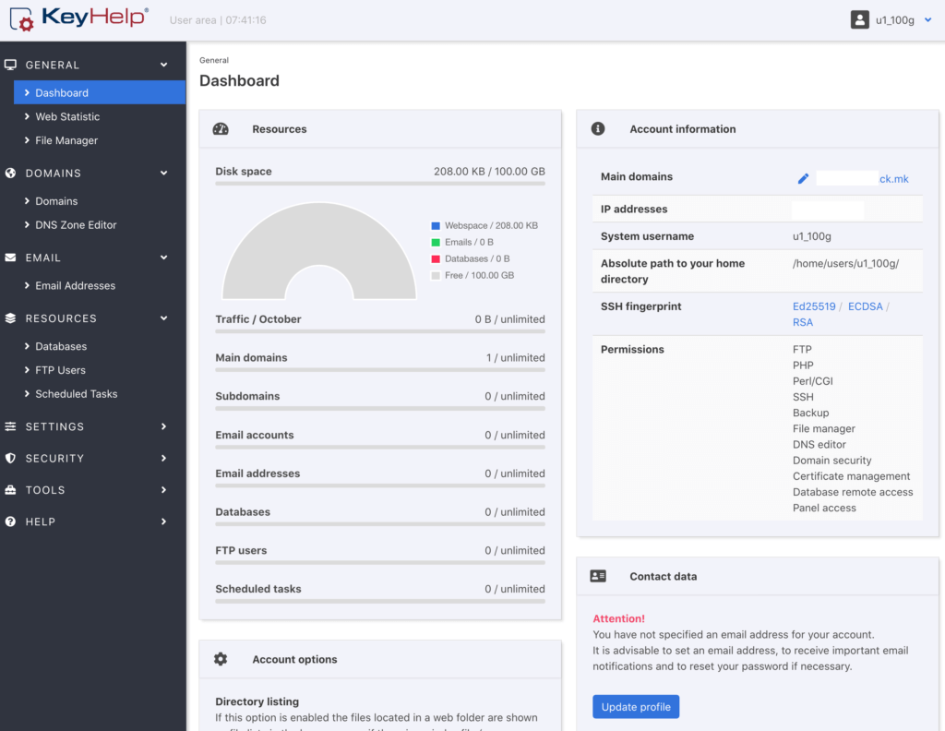Expand the Help section chevron
The image size is (945, 731).
tap(164, 521)
